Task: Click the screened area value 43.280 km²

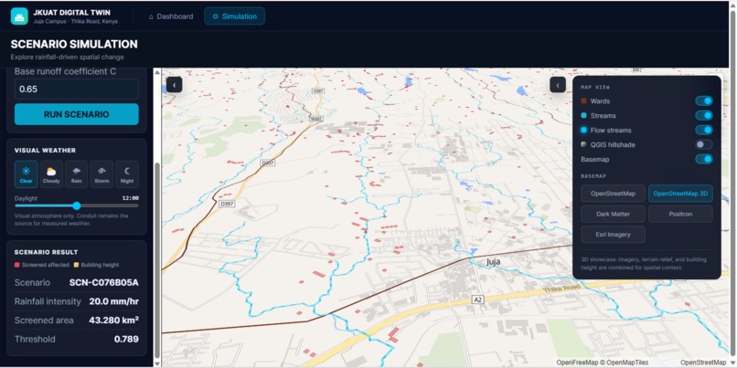Action: pyautogui.click(x=113, y=321)
